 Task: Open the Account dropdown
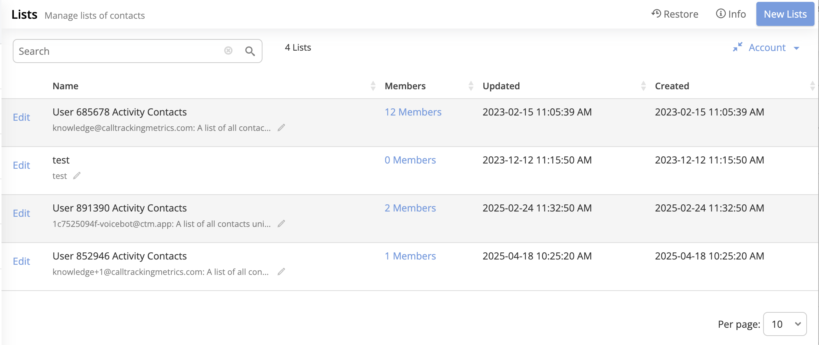point(774,48)
